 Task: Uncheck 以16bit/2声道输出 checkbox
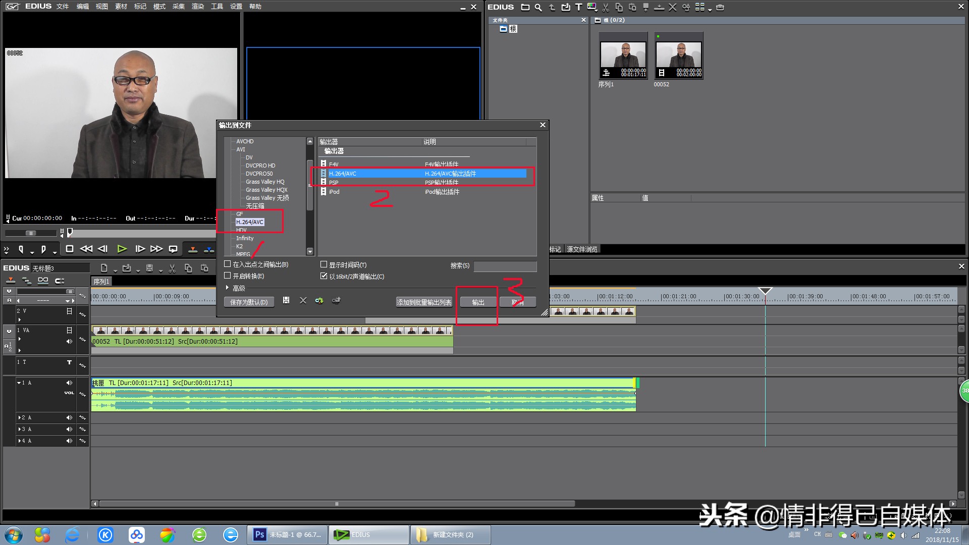[x=324, y=276]
